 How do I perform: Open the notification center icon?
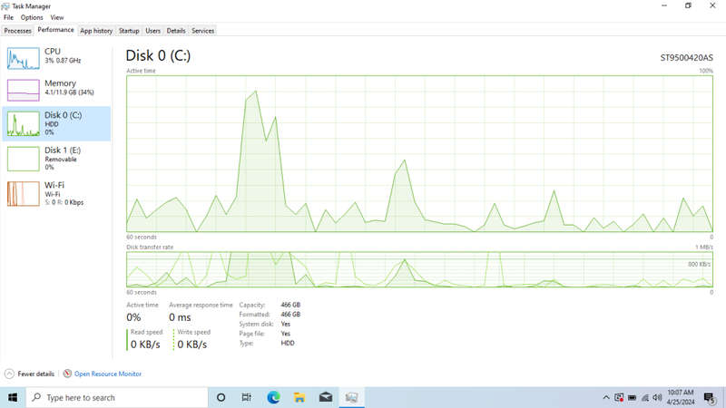[709, 398]
